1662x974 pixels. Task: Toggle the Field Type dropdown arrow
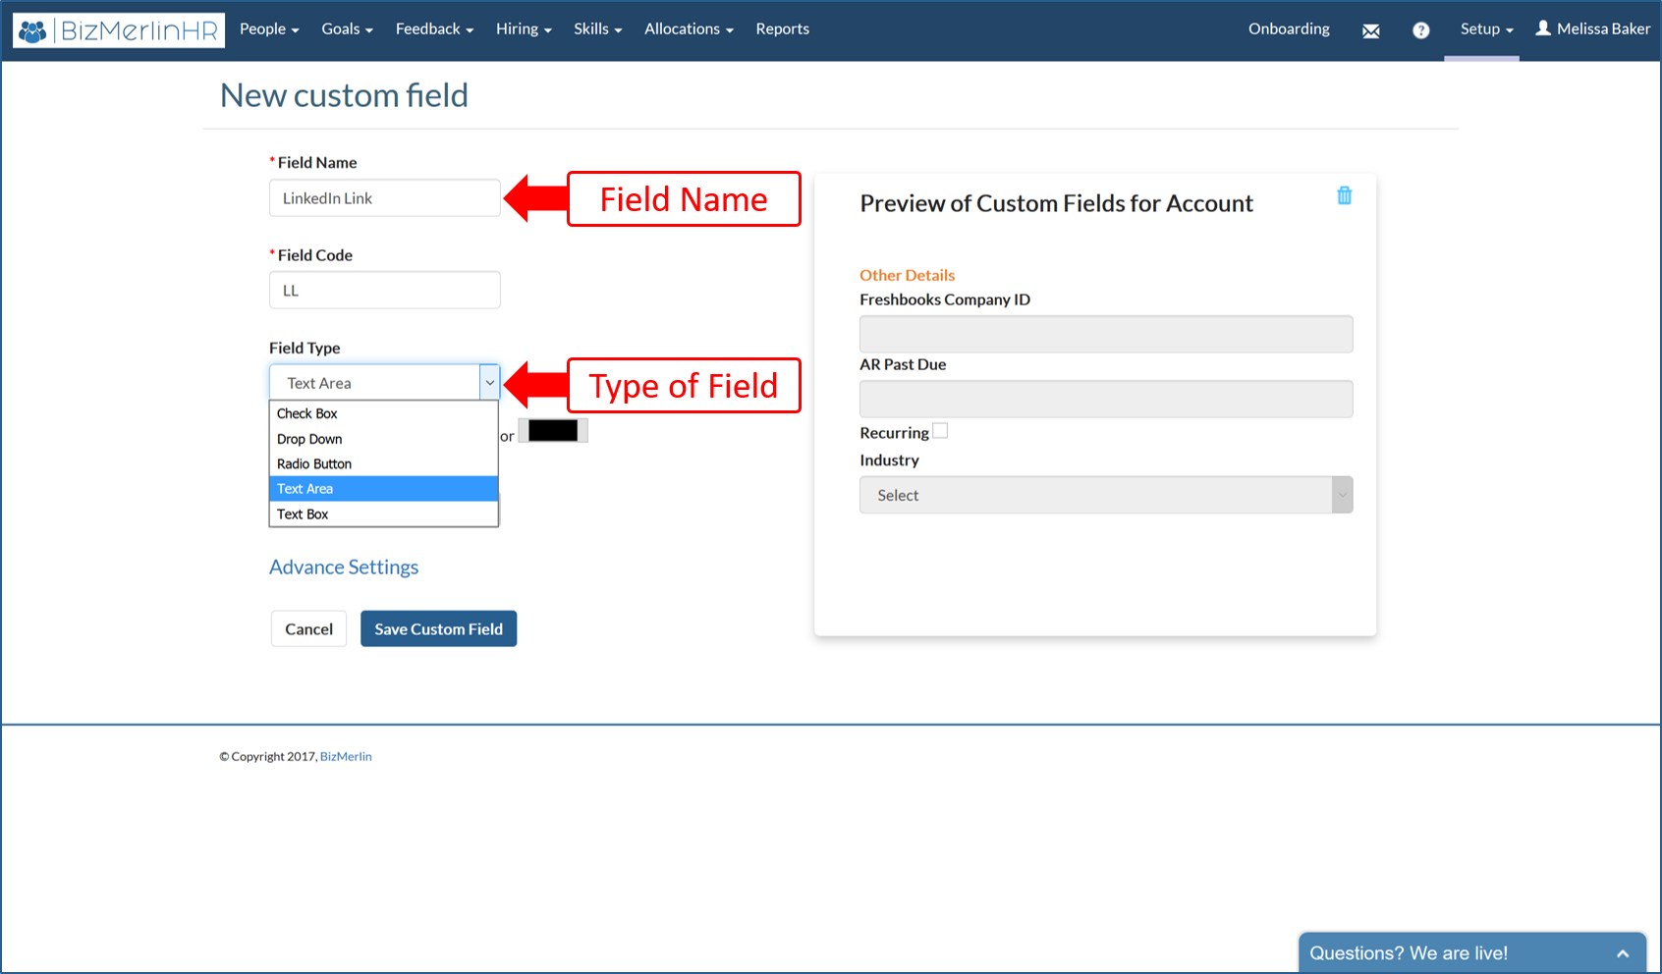click(489, 383)
